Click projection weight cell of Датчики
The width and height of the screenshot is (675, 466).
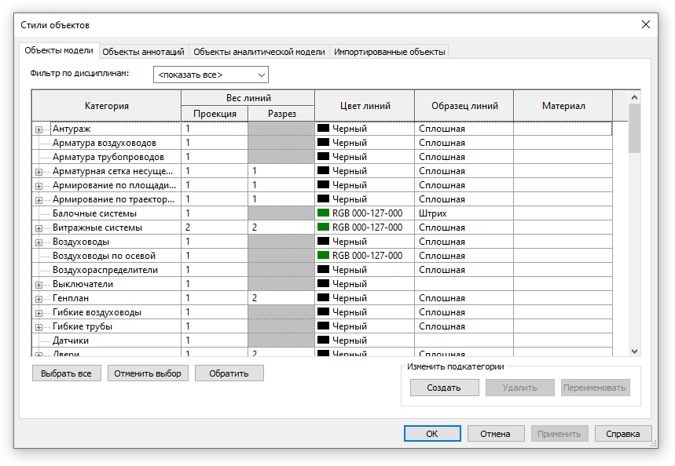pos(215,340)
